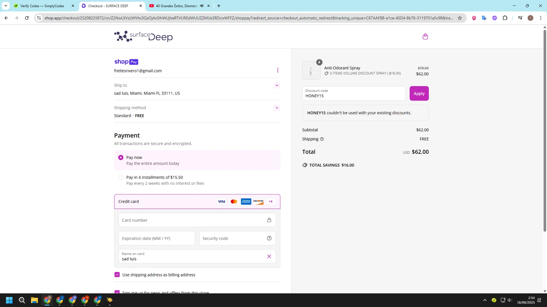This screenshot has width=547, height=307.
Task: Open the tab search dropdown arrow
Action: point(5,6)
